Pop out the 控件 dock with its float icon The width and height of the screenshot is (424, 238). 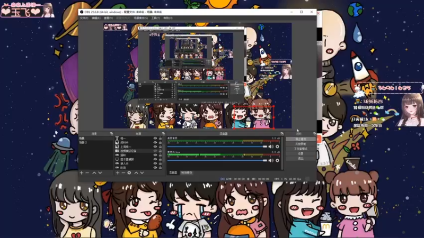[x=314, y=134]
